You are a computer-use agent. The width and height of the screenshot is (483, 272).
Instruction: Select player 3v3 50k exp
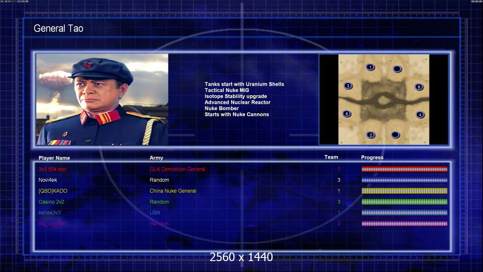click(x=52, y=169)
